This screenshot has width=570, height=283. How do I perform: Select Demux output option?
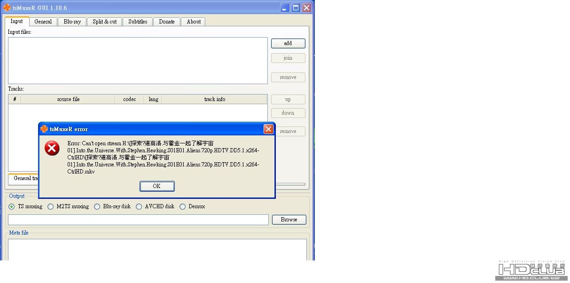193,206
